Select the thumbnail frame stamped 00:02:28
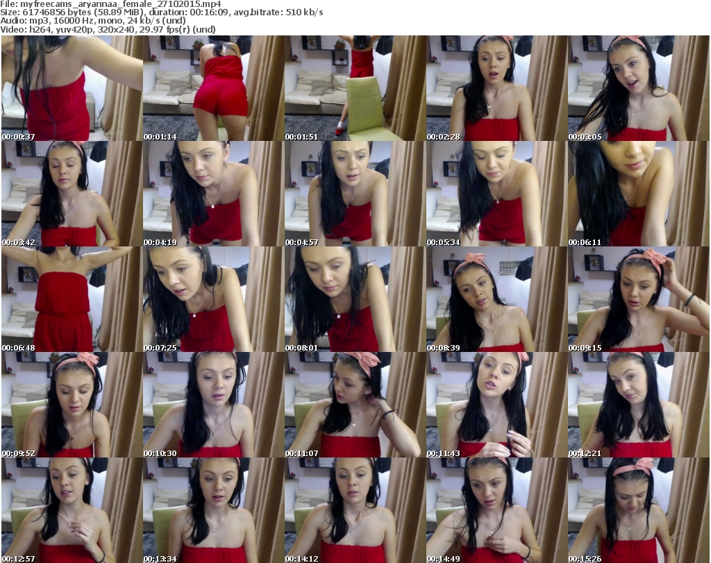Screen dimensions: 711x563 click(496, 88)
